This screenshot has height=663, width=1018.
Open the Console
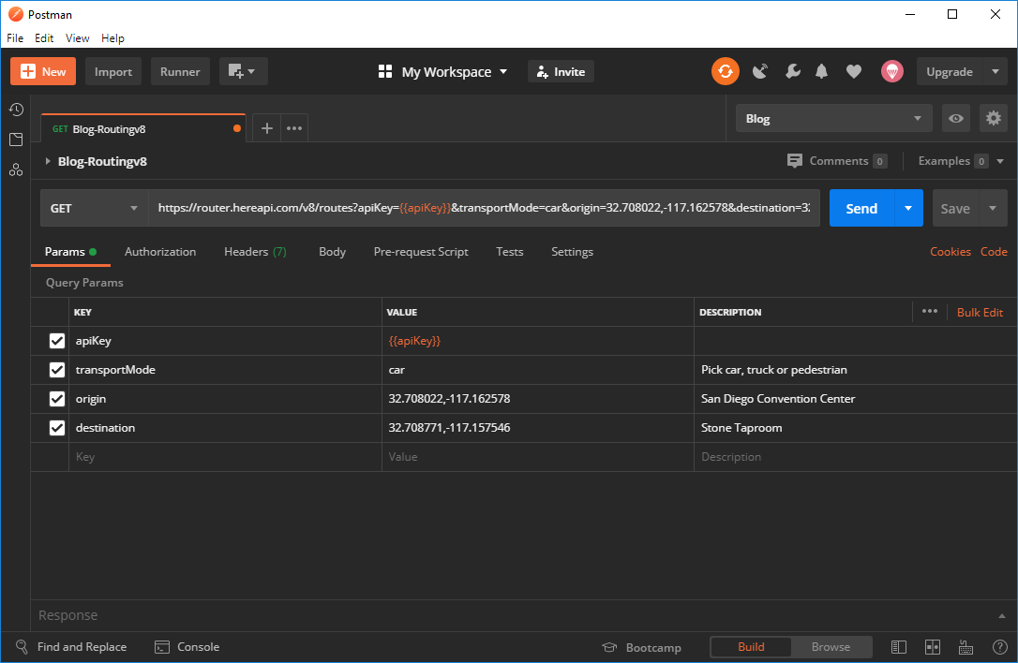(187, 647)
